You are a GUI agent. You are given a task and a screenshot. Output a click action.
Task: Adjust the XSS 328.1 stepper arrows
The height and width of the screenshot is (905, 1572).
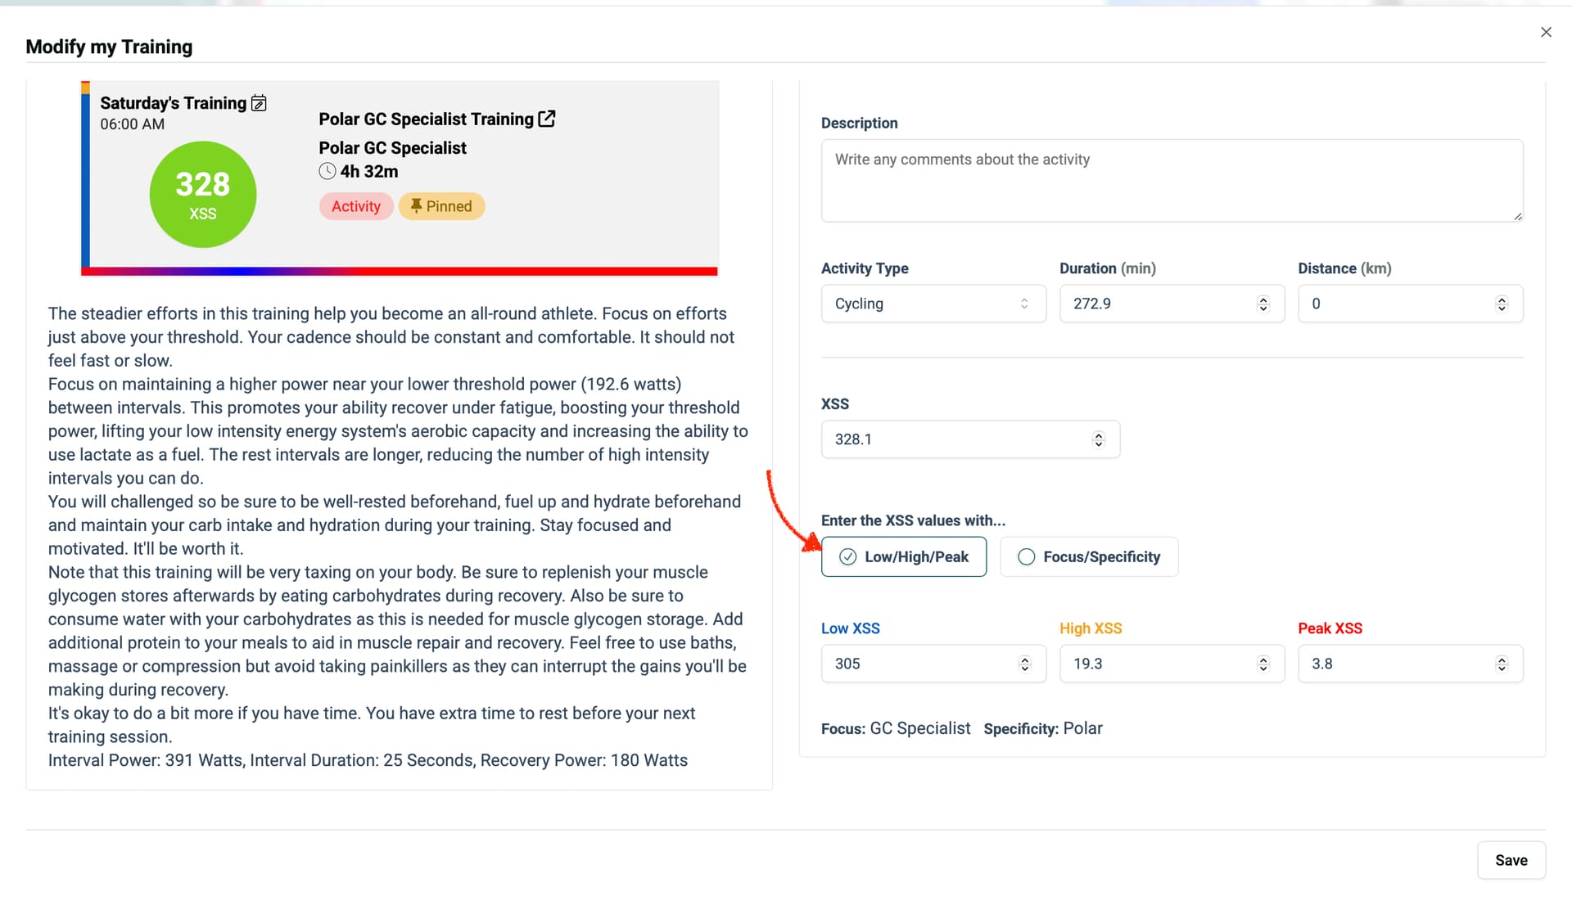pyautogui.click(x=1099, y=439)
